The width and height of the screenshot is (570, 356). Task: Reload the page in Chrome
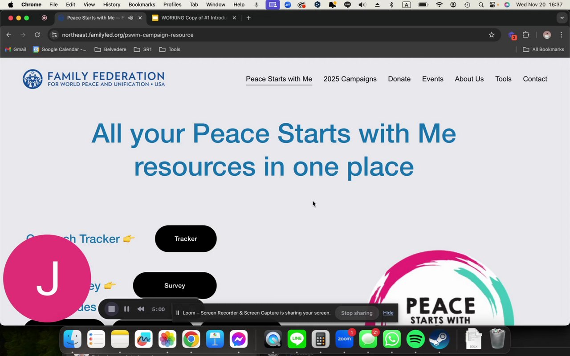click(37, 35)
